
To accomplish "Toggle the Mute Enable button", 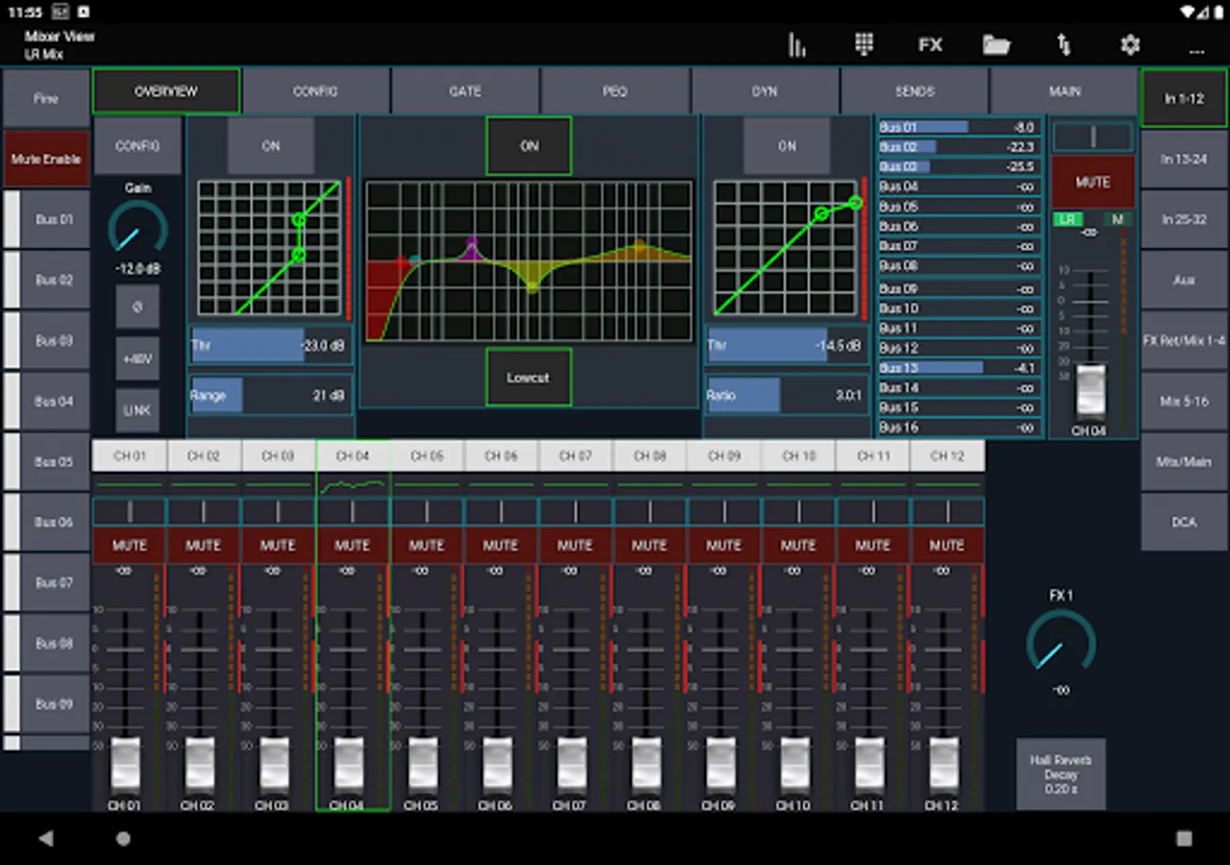I will point(46,160).
